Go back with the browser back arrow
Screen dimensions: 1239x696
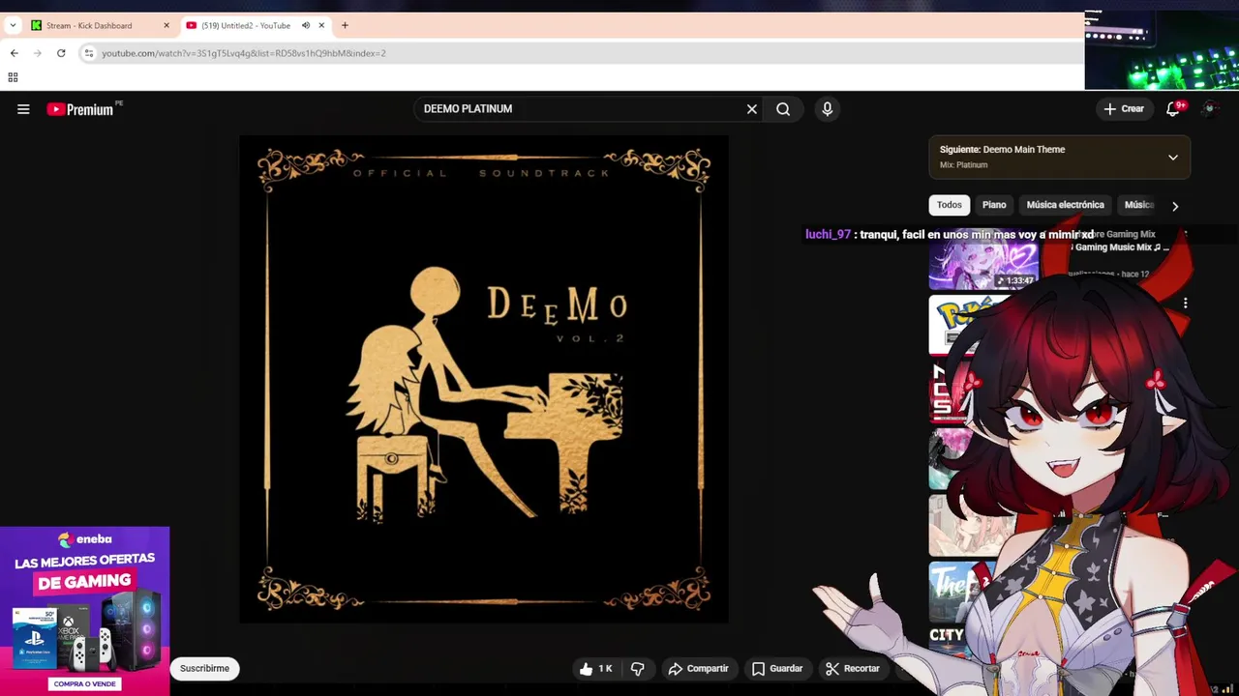[14, 53]
